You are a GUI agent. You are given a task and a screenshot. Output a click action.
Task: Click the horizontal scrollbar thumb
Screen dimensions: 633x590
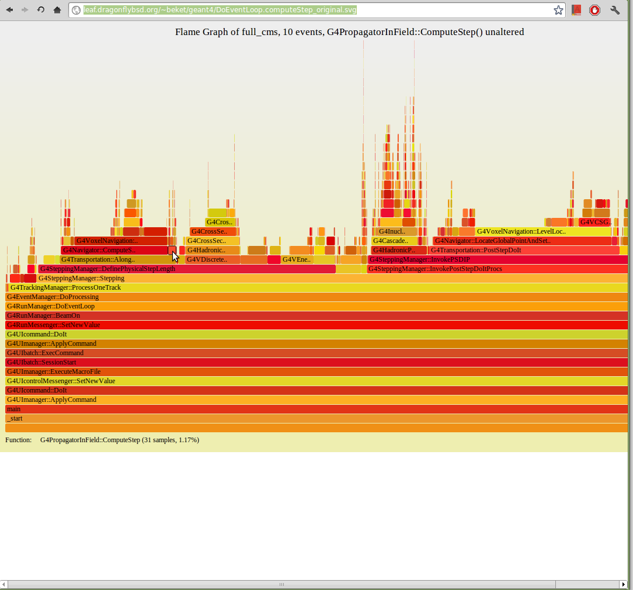coord(281,584)
